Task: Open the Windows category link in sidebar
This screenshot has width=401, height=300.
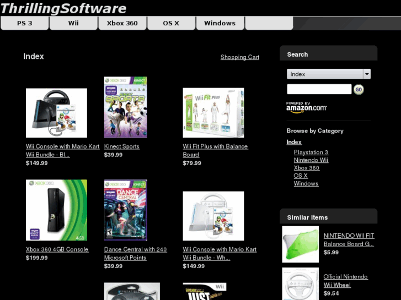Action: [306, 183]
